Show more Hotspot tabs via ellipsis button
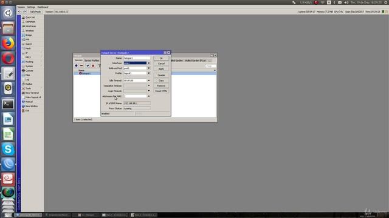389x218 pixels. pyautogui.click(x=210, y=61)
